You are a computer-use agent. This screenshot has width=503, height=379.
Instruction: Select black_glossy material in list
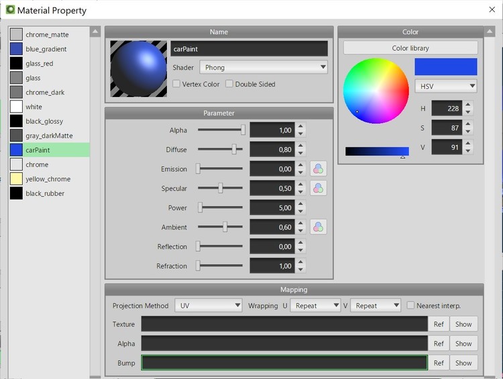tap(50, 121)
